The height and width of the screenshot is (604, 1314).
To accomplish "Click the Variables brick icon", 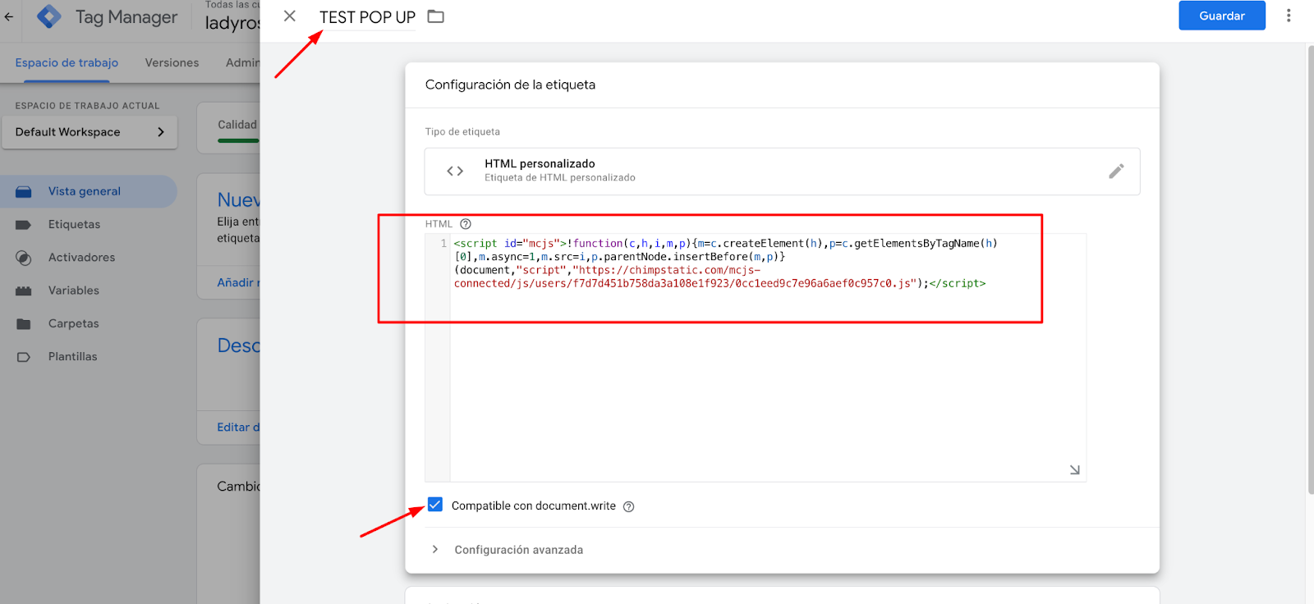I will (24, 291).
